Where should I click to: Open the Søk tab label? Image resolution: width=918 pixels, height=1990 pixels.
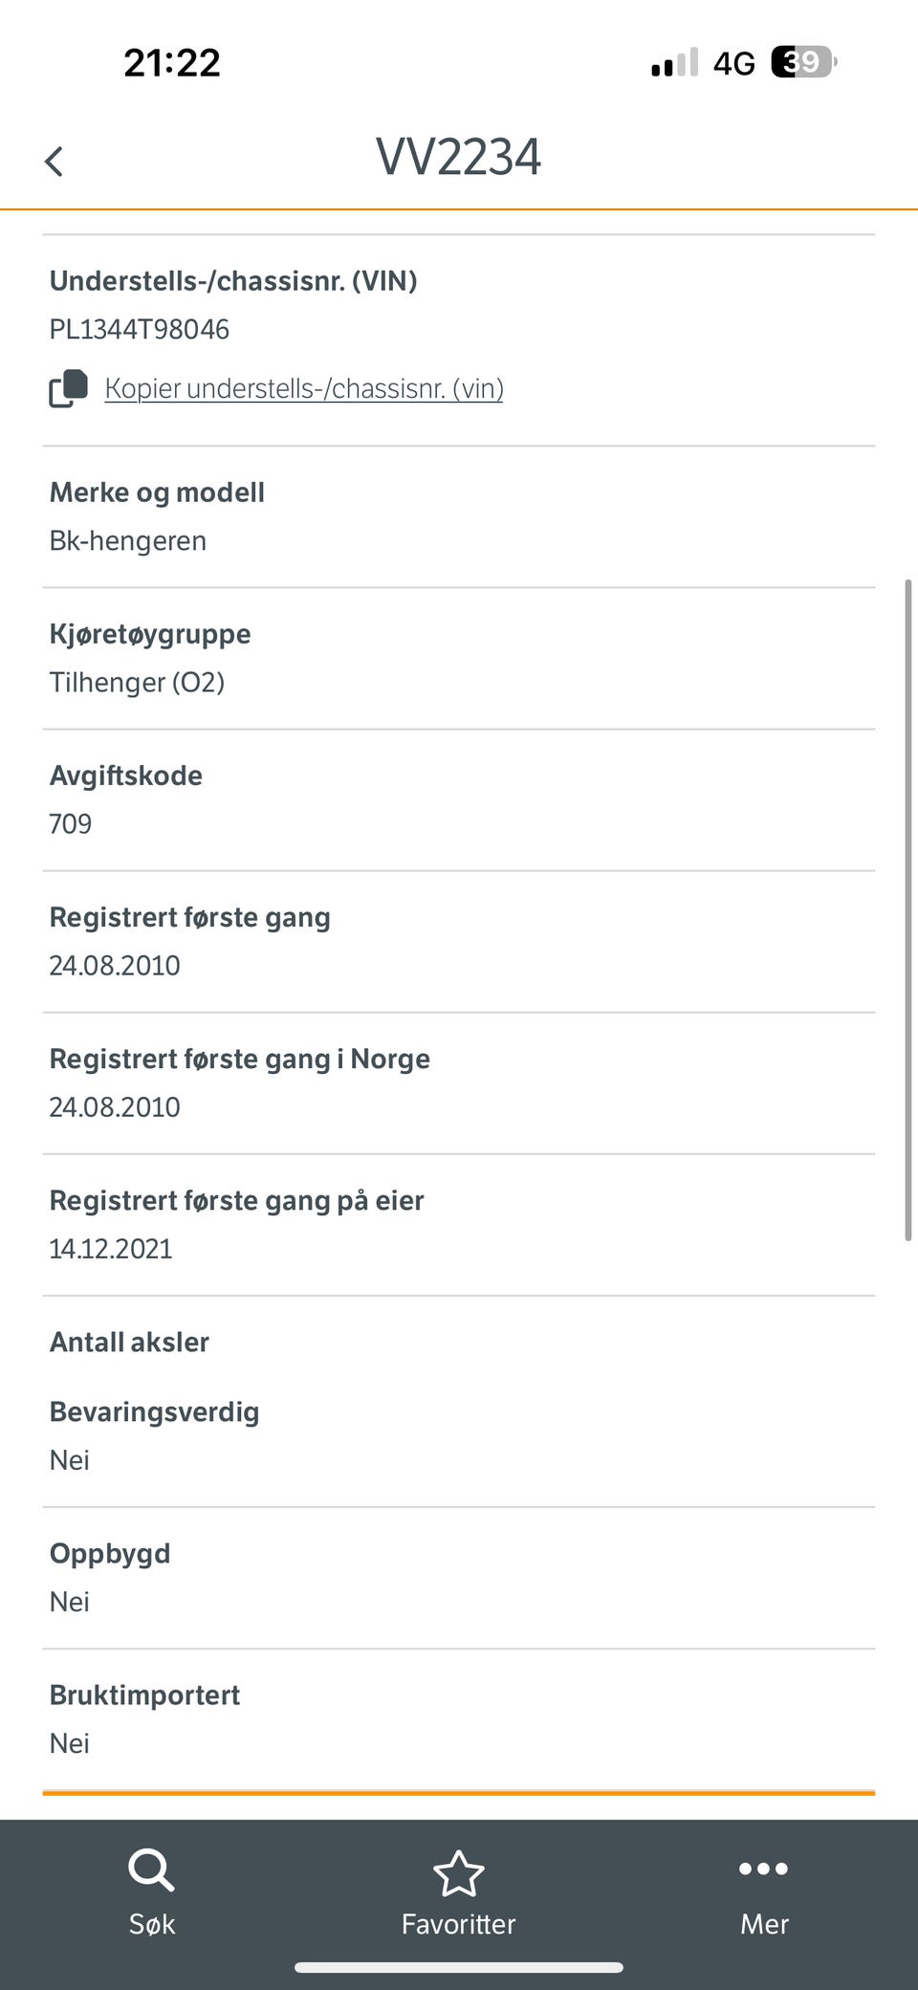point(152,1924)
